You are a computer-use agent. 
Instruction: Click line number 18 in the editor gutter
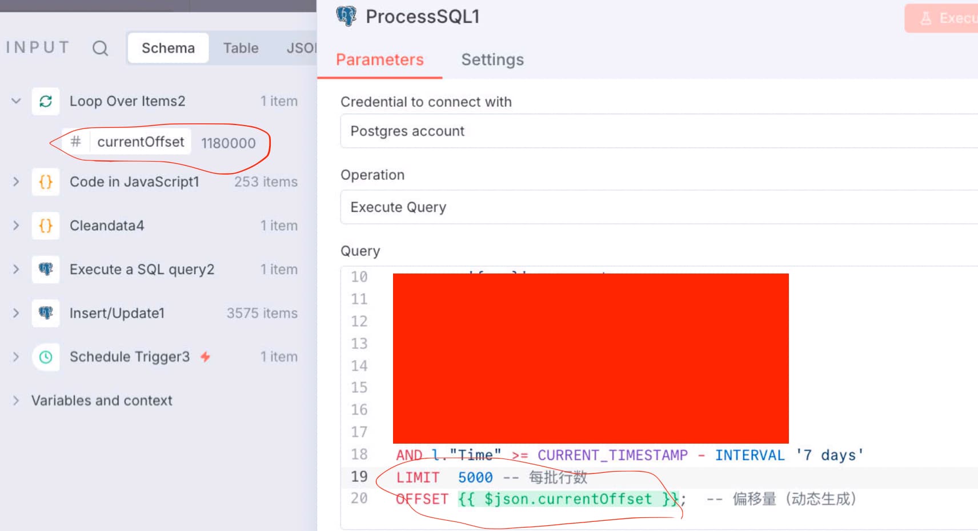point(359,454)
